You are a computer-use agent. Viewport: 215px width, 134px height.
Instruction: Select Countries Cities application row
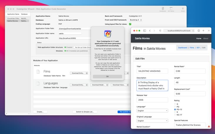(18, 18)
